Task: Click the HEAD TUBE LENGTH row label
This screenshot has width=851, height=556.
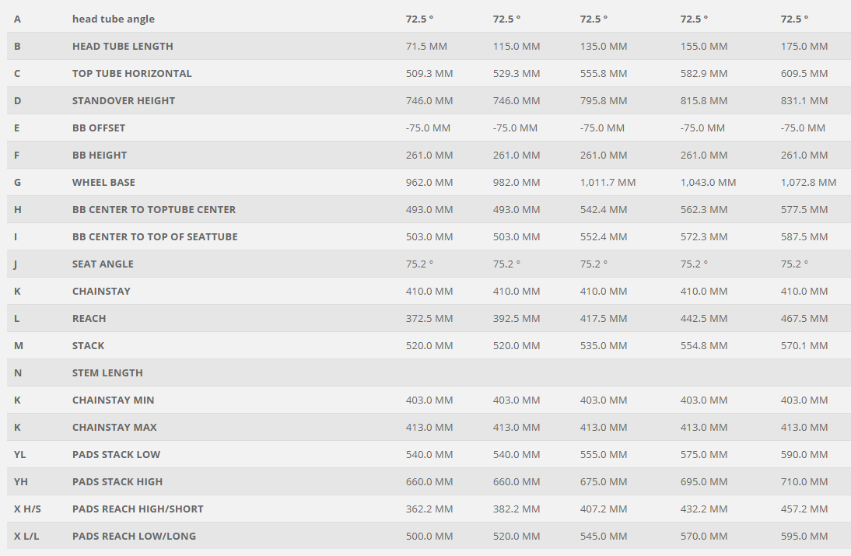Action: click(x=122, y=46)
